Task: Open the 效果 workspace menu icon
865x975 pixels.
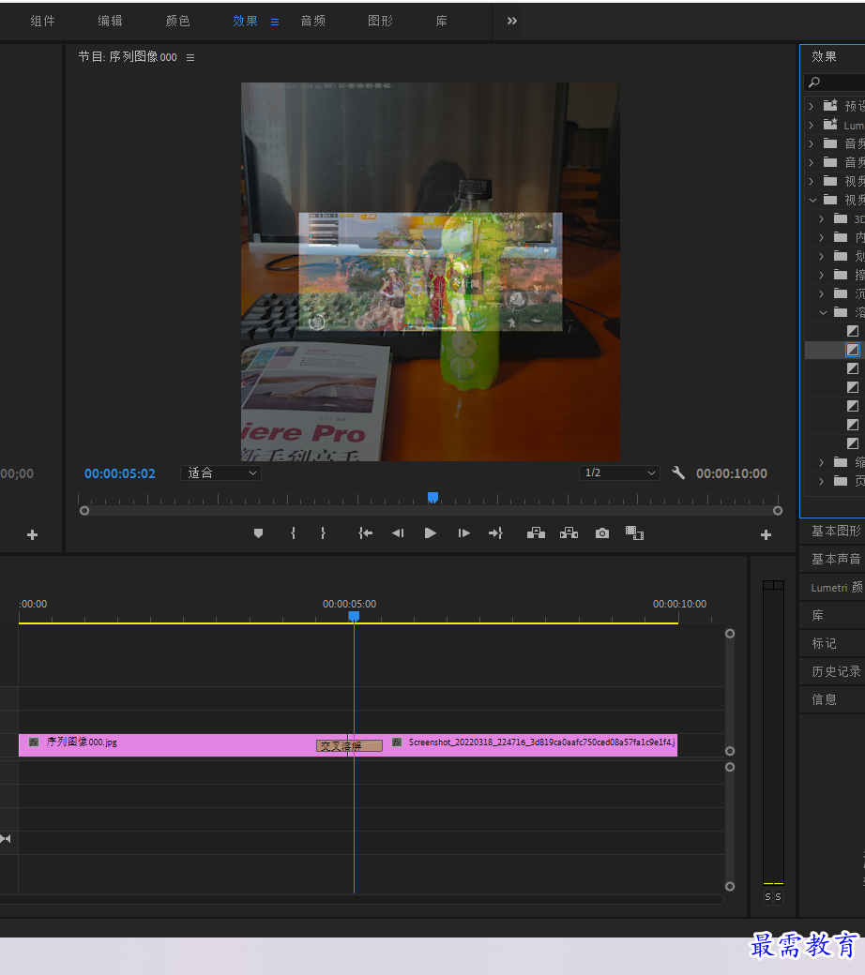Action: pos(275,22)
